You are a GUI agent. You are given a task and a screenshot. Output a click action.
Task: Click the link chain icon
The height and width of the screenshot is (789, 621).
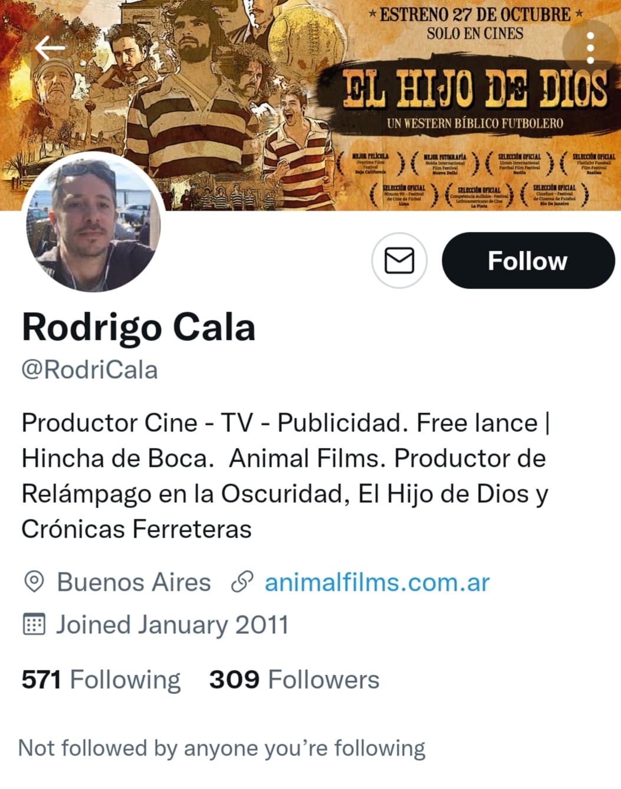pos(242,582)
